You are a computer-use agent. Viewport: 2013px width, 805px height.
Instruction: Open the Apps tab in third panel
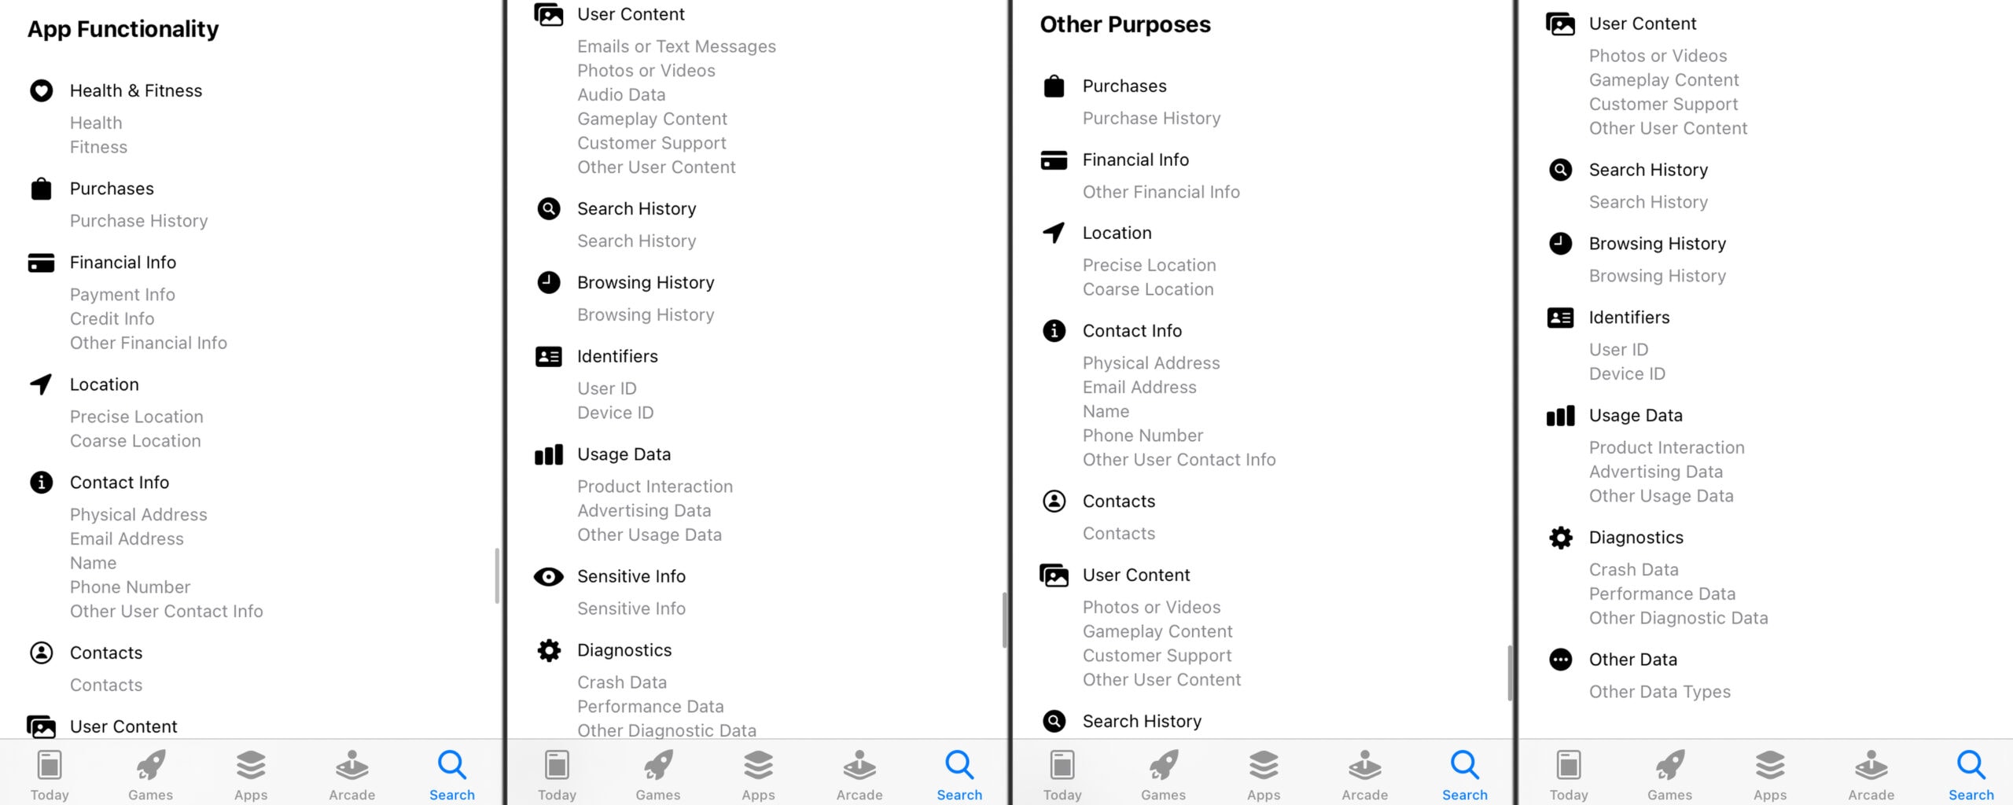click(x=1264, y=774)
